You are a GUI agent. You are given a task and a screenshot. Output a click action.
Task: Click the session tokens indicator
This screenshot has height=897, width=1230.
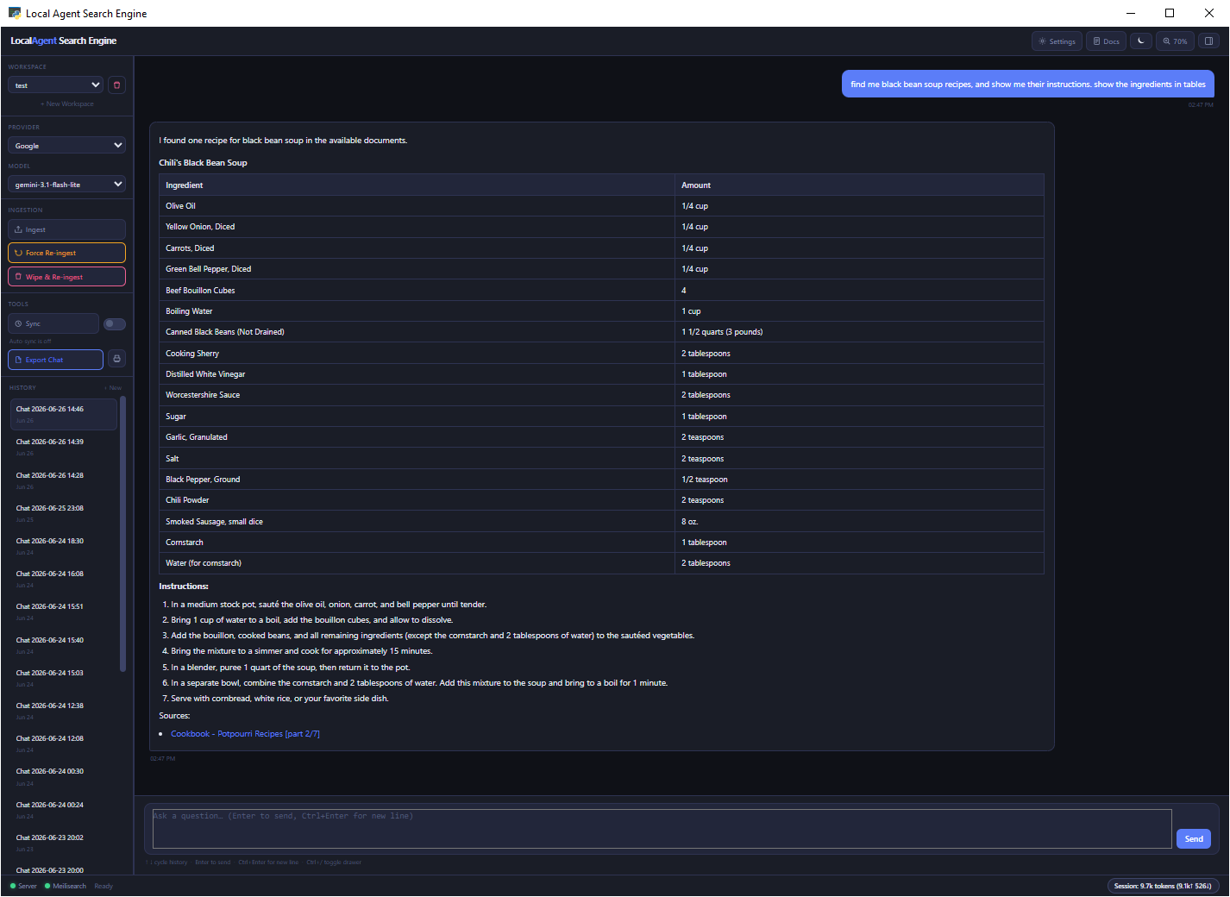coord(1163,886)
